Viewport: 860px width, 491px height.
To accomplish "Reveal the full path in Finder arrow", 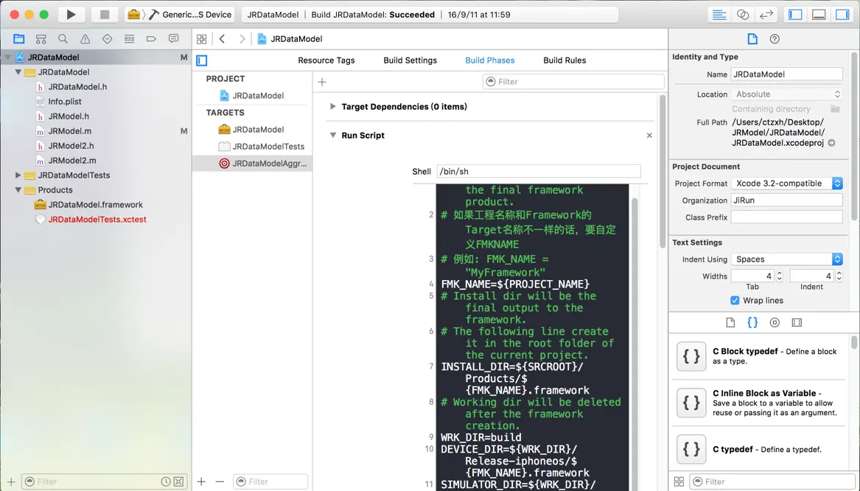I will [x=831, y=142].
